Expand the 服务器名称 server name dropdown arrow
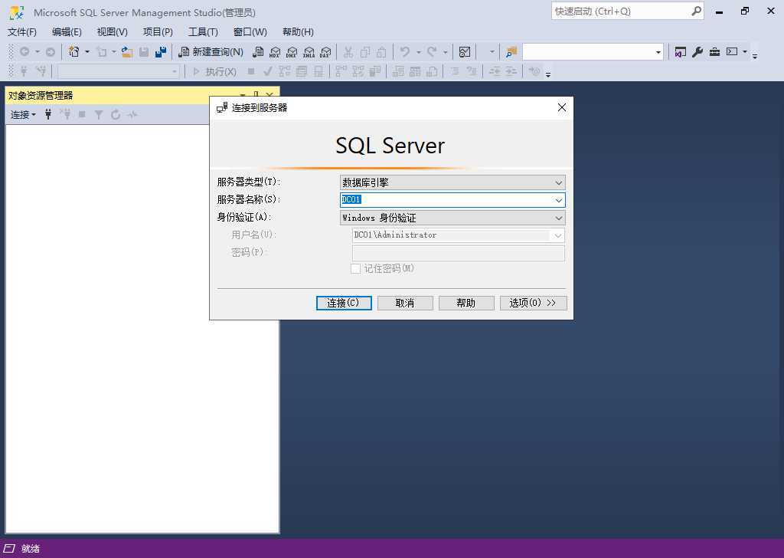This screenshot has height=558, width=784. (558, 200)
